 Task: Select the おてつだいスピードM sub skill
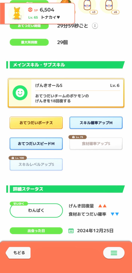[36, 144]
